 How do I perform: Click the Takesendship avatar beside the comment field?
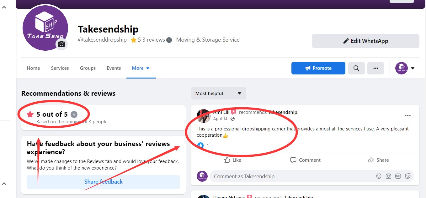202,176
